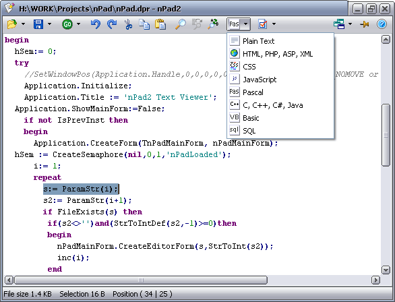The image size is (395, 302).
Task: Click the Help question mark icon
Action: (382, 24)
